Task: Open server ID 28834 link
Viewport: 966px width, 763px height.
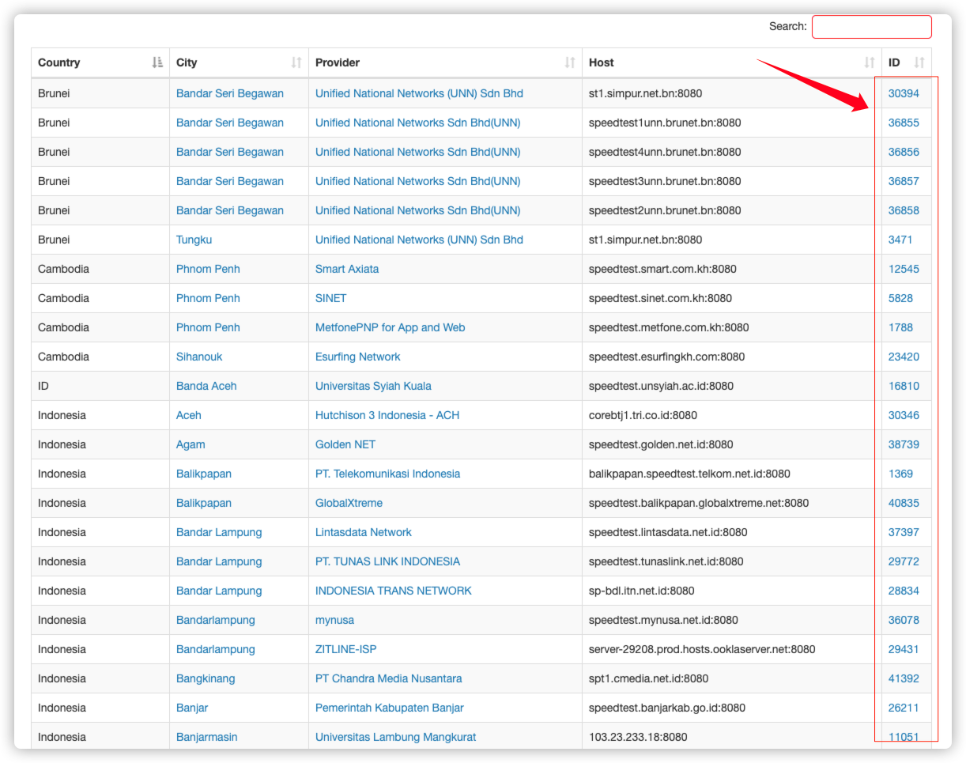Action: click(904, 591)
